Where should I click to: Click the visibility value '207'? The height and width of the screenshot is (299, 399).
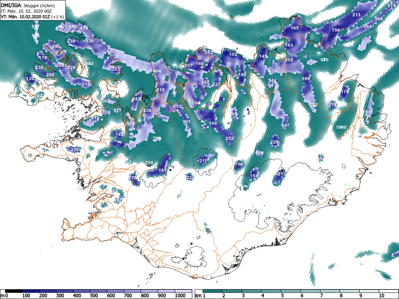click(188, 65)
